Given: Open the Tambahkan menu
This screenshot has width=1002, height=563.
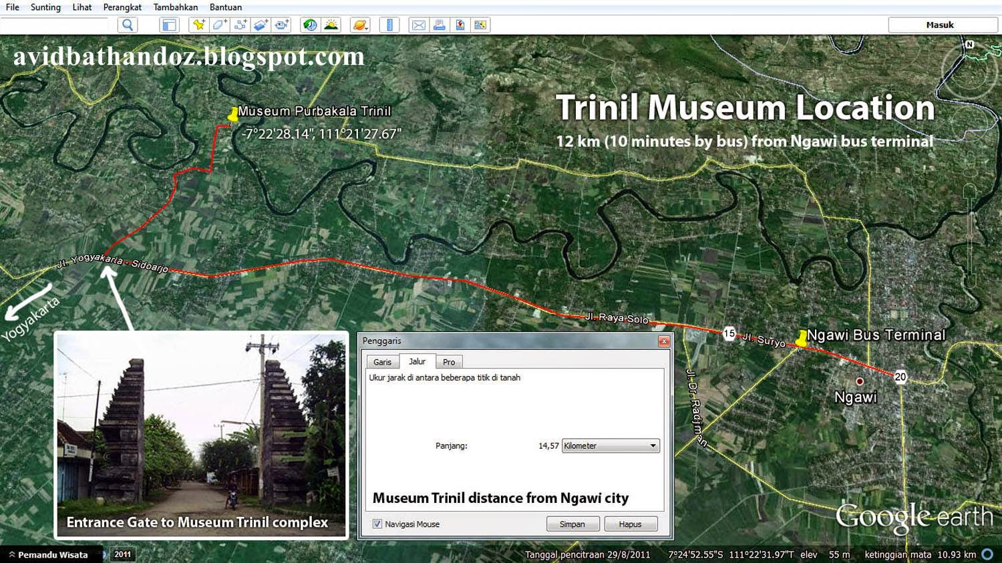Looking at the screenshot, I should (x=175, y=7).
